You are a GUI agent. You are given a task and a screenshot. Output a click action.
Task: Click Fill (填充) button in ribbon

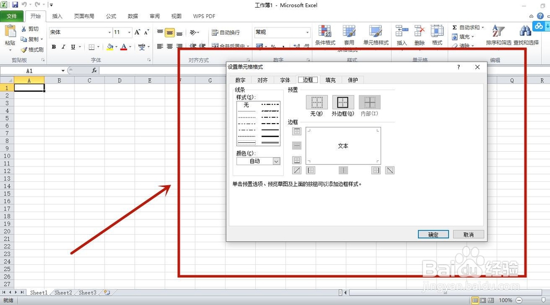click(x=463, y=37)
